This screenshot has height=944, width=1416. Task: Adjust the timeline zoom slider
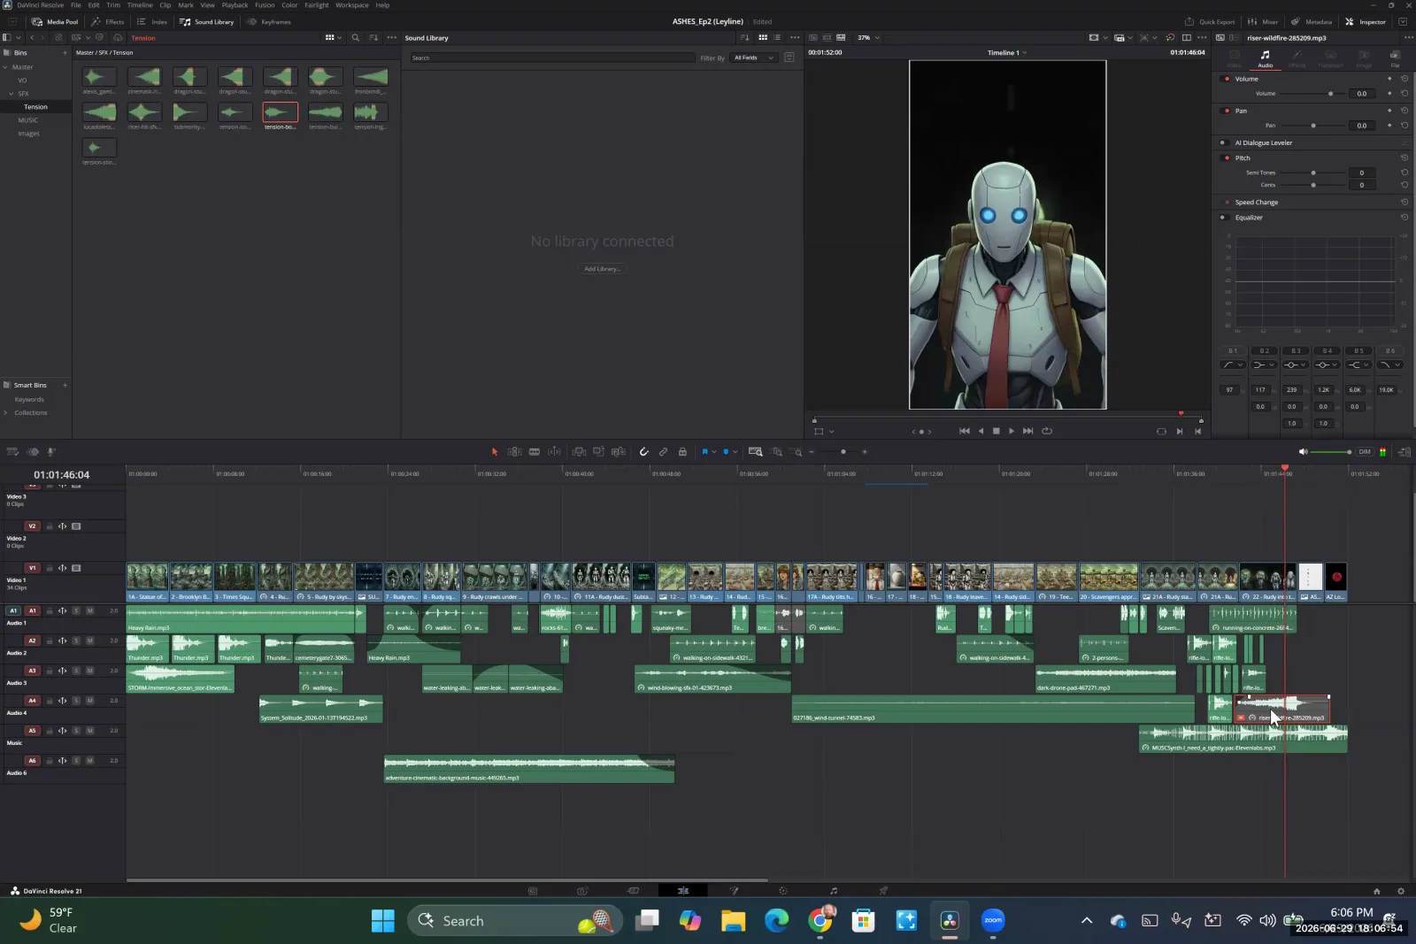838,452
